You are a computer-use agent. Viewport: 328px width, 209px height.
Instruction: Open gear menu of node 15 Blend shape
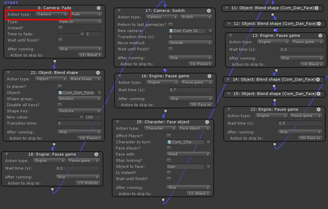(318, 94)
